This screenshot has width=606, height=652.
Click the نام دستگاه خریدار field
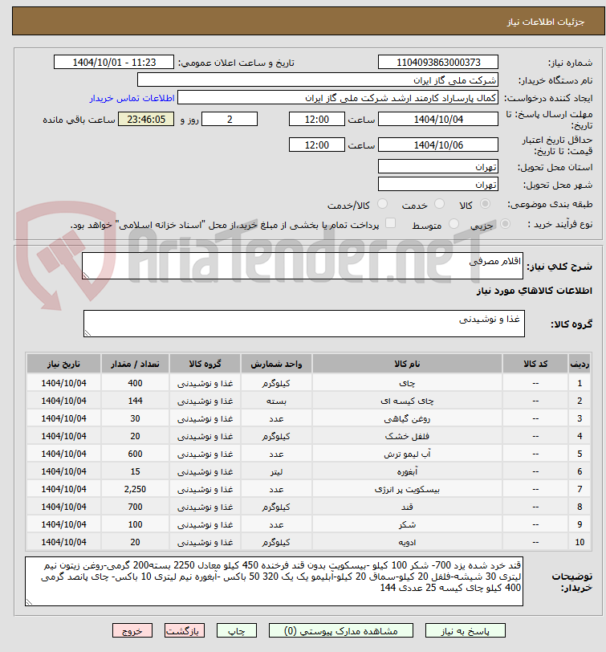click(x=318, y=79)
